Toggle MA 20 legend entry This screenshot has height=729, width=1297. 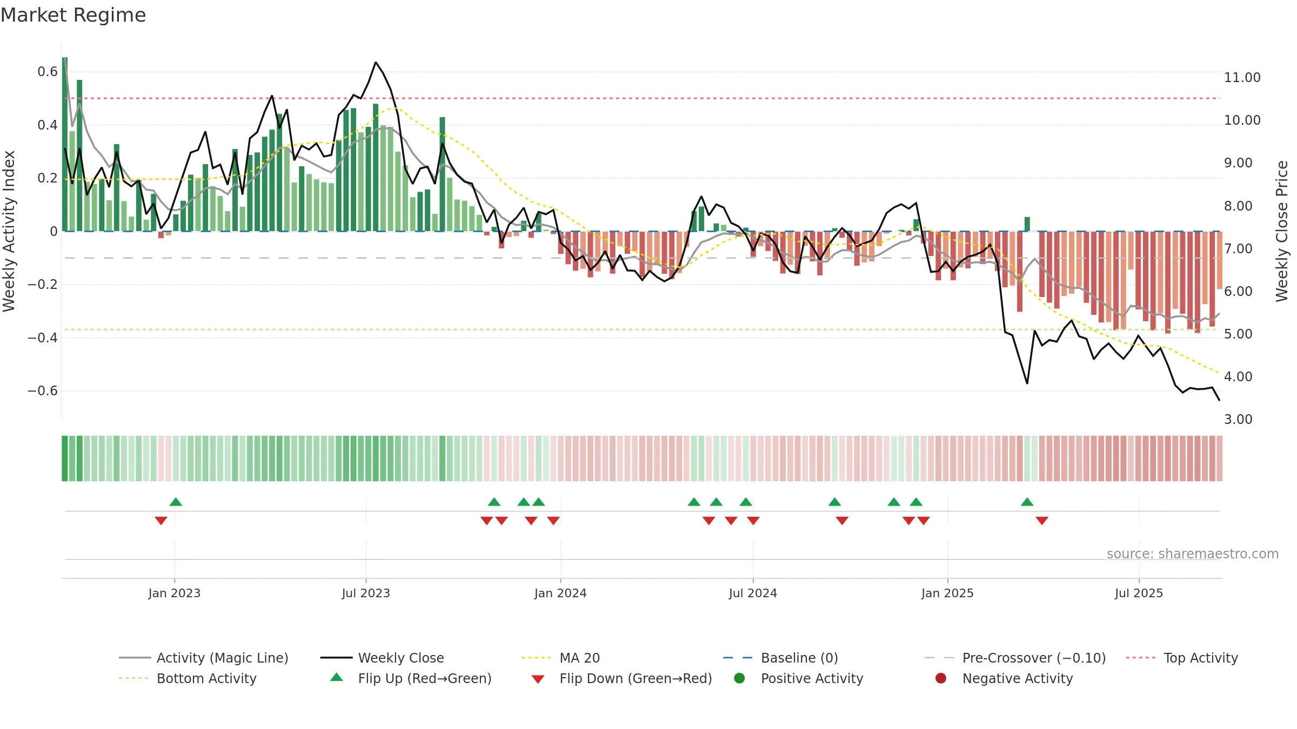click(560, 658)
